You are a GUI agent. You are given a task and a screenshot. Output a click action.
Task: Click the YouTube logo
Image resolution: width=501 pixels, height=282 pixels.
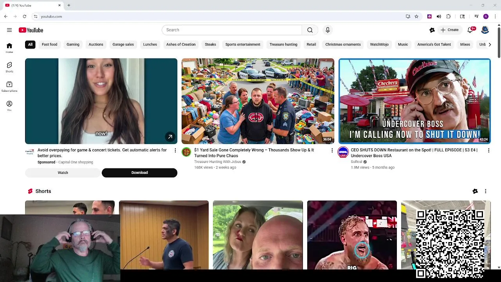[31, 30]
